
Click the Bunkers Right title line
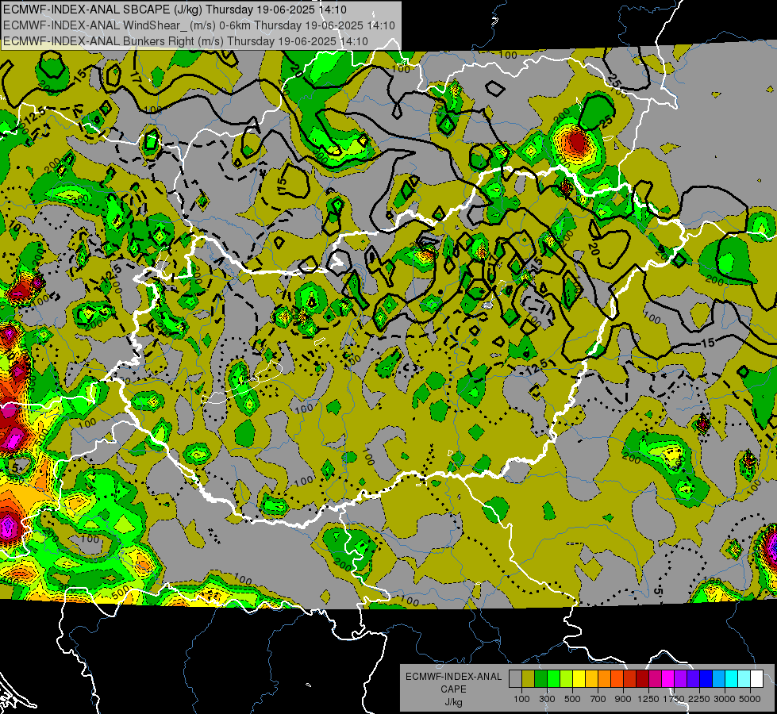(x=186, y=41)
